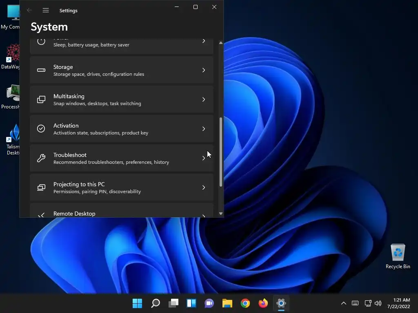The height and width of the screenshot is (313, 418).
Task: Expand the Activation row chevron
Action: [x=204, y=128]
